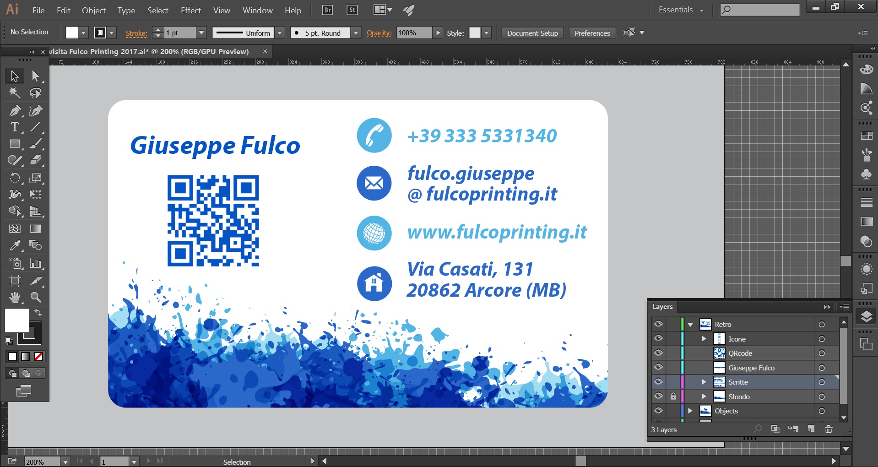The height and width of the screenshot is (467, 878).
Task: Open the Object menu
Action: [94, 10]
